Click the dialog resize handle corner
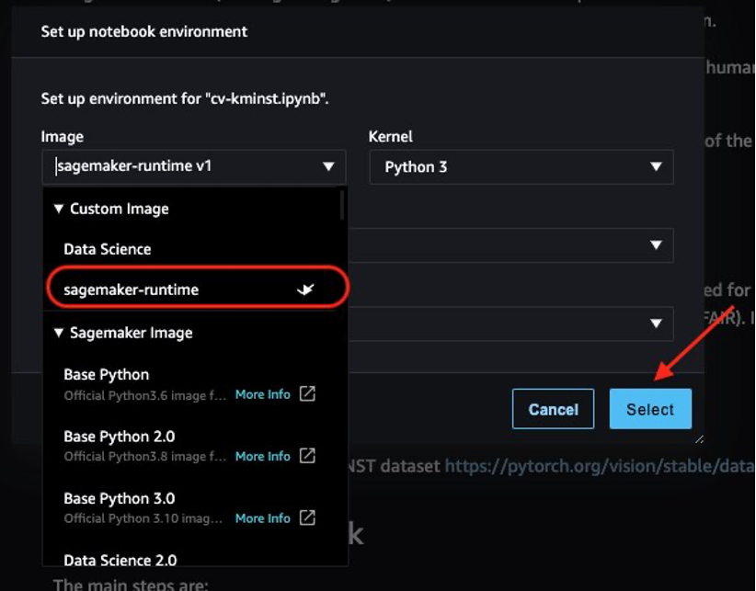Image resolution: width=756 pixels, height=591 pixels. coord(700,438)
